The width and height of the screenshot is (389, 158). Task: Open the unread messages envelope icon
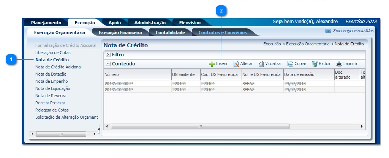pos(328,31)
